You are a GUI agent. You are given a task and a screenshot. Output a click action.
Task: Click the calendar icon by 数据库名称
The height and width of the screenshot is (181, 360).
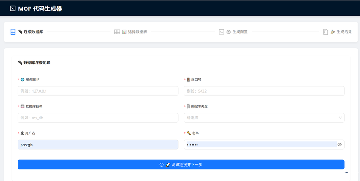pos(22,106)
